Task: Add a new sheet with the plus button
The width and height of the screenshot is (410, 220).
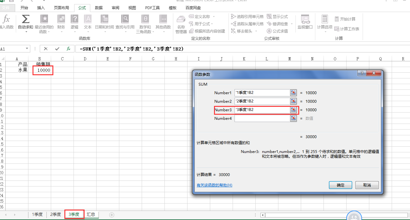Action: (x=112, y=215)
